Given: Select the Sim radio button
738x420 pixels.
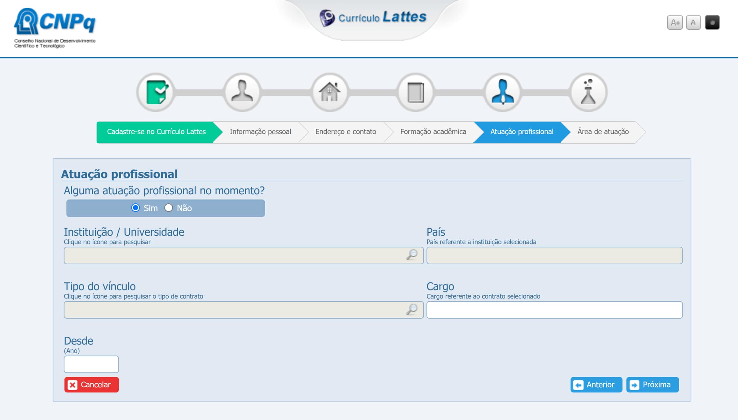Looking at the screenshot, I should (135, 208).
